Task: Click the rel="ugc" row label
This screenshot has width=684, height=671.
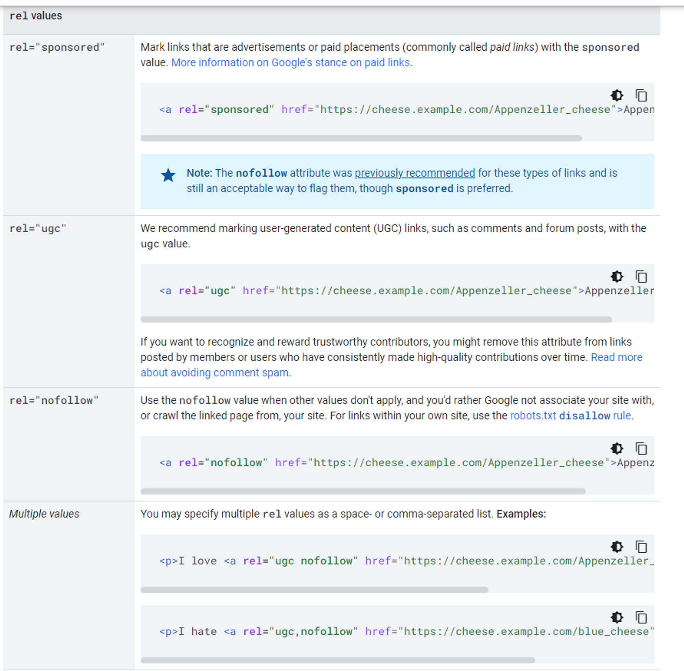Action: pos(38,229)
